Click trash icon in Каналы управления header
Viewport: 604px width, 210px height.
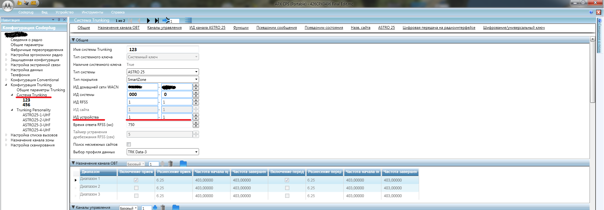coord(163,207)
